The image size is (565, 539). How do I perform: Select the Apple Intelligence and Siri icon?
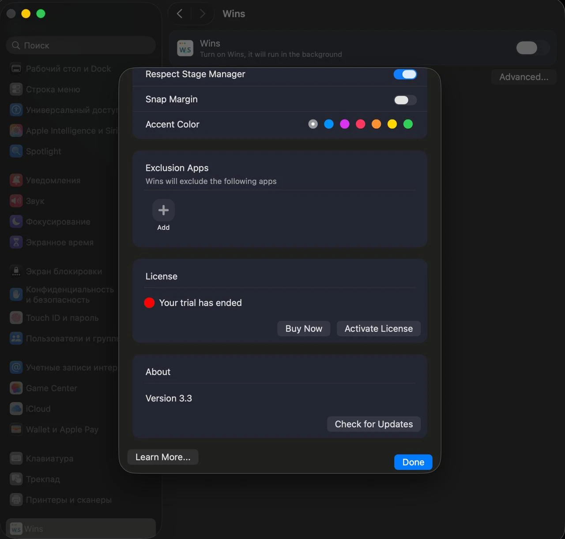(x=16, y=130)
